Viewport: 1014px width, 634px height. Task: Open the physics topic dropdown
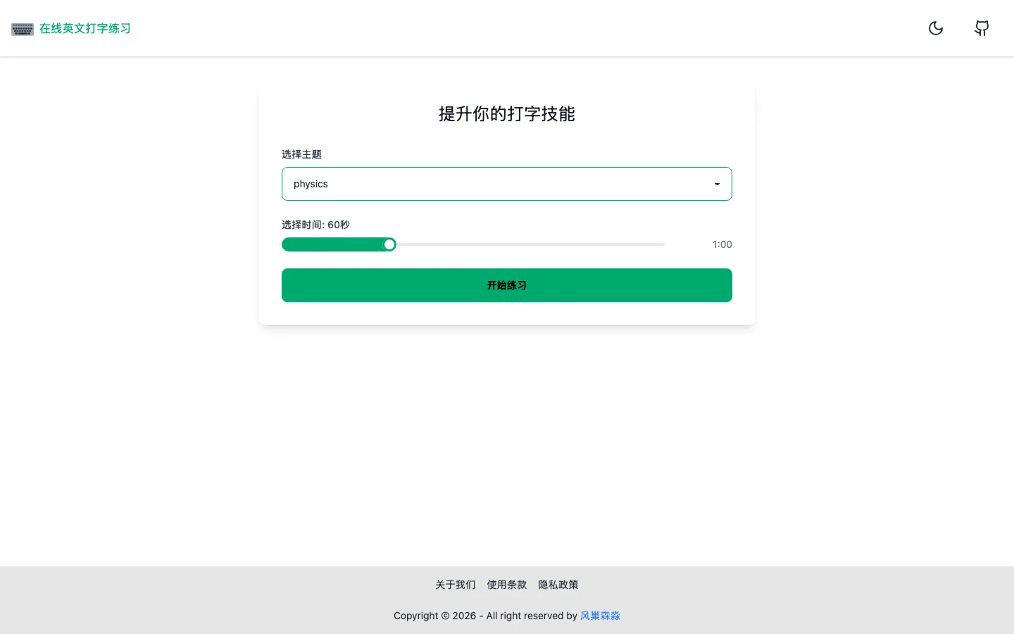tap(507, 184)
